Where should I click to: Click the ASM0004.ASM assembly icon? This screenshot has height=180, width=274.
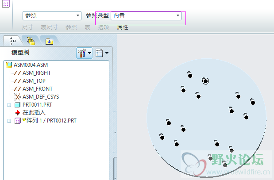[9, 65]
